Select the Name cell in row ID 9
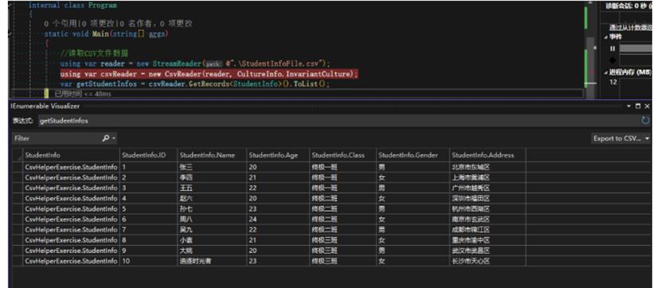The width and height of the screenshot is (653, 288). click(212, 251)
